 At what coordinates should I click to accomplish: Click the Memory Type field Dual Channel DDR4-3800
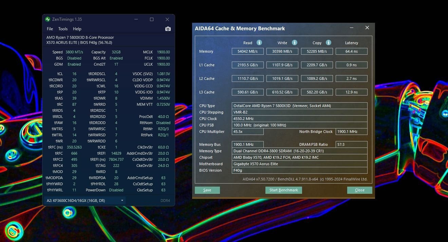[300, 151]
